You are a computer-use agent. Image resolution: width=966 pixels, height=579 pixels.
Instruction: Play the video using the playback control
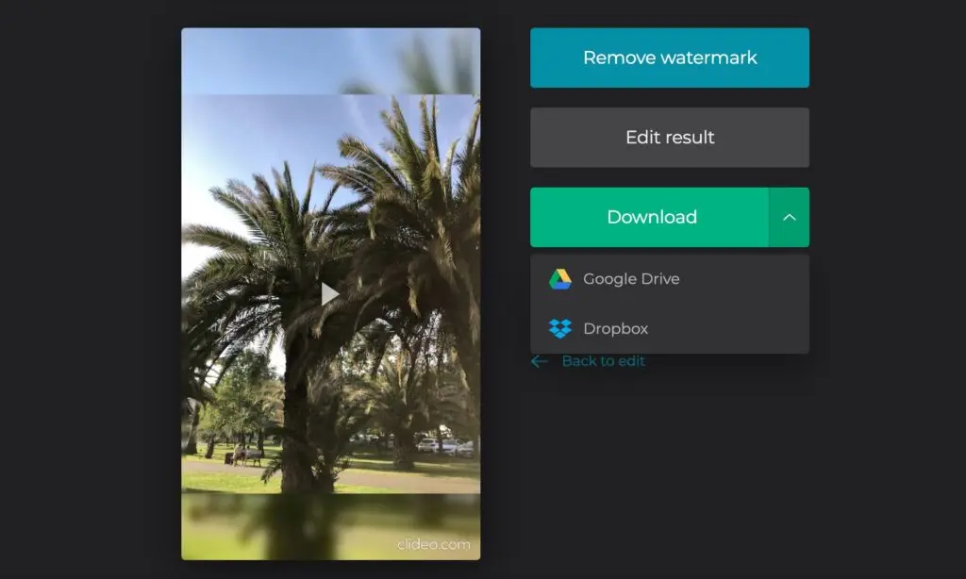pos(330,293)
